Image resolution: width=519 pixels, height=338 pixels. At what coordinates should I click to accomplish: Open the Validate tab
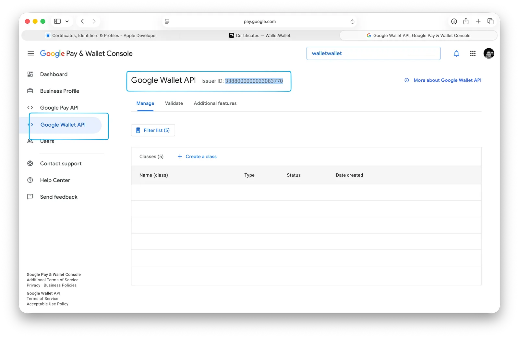[x=174, y=103]
